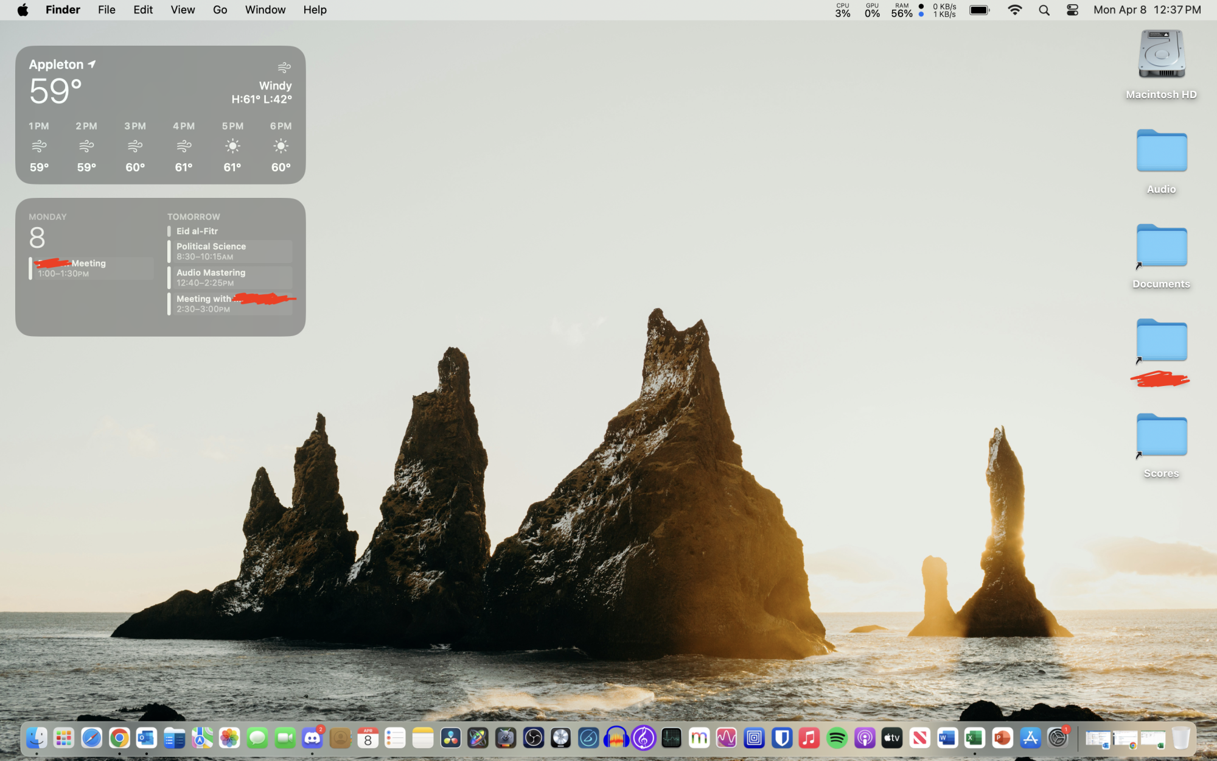
Task: Open Discord from the Dock
Action: (x=312, y=738)
